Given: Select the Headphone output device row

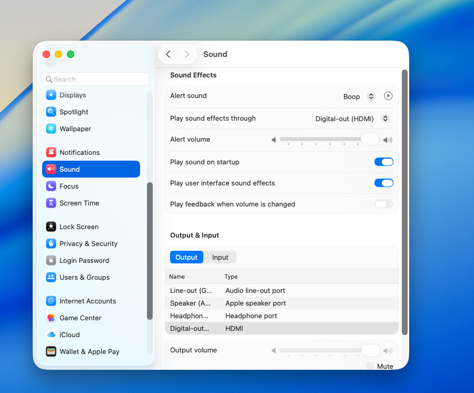Looking at the screenshot, I should click(282, 316).
